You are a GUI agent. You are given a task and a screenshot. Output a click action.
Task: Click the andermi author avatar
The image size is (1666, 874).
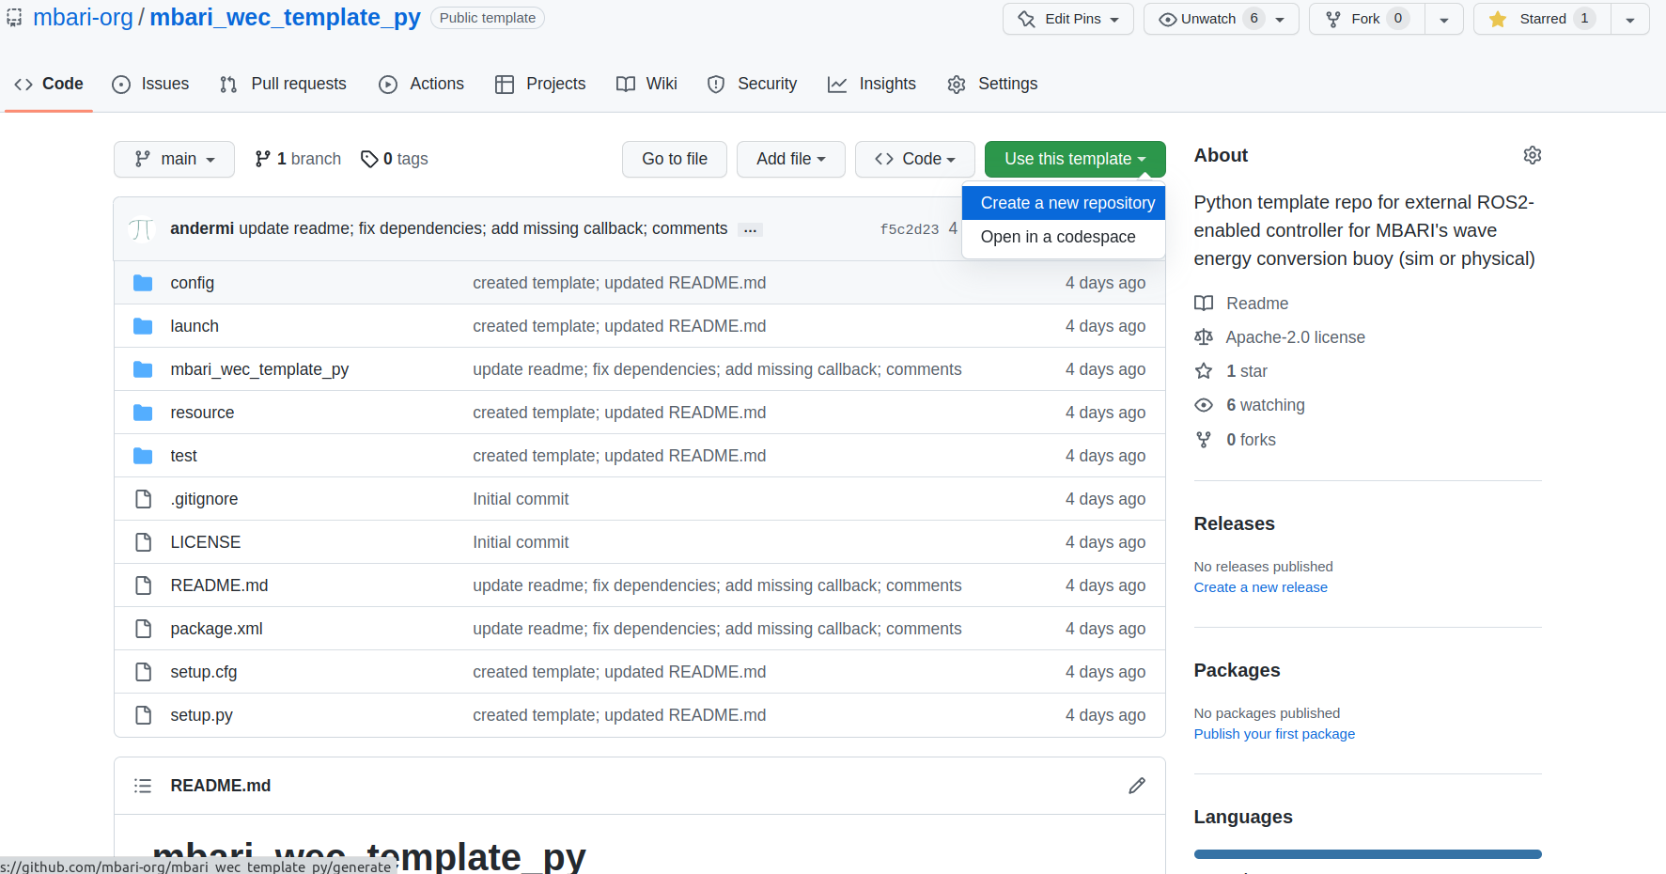pos(142,229)
